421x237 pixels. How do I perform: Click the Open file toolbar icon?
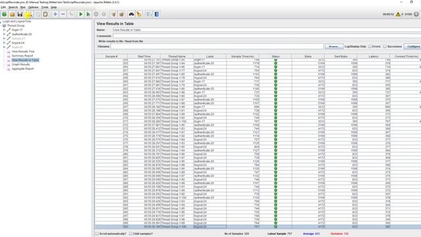click(x=12, y=14)
